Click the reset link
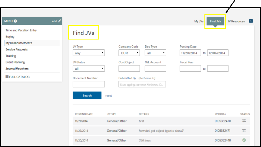The width and height of the screenshot is (261, 147). pos(109,96)
